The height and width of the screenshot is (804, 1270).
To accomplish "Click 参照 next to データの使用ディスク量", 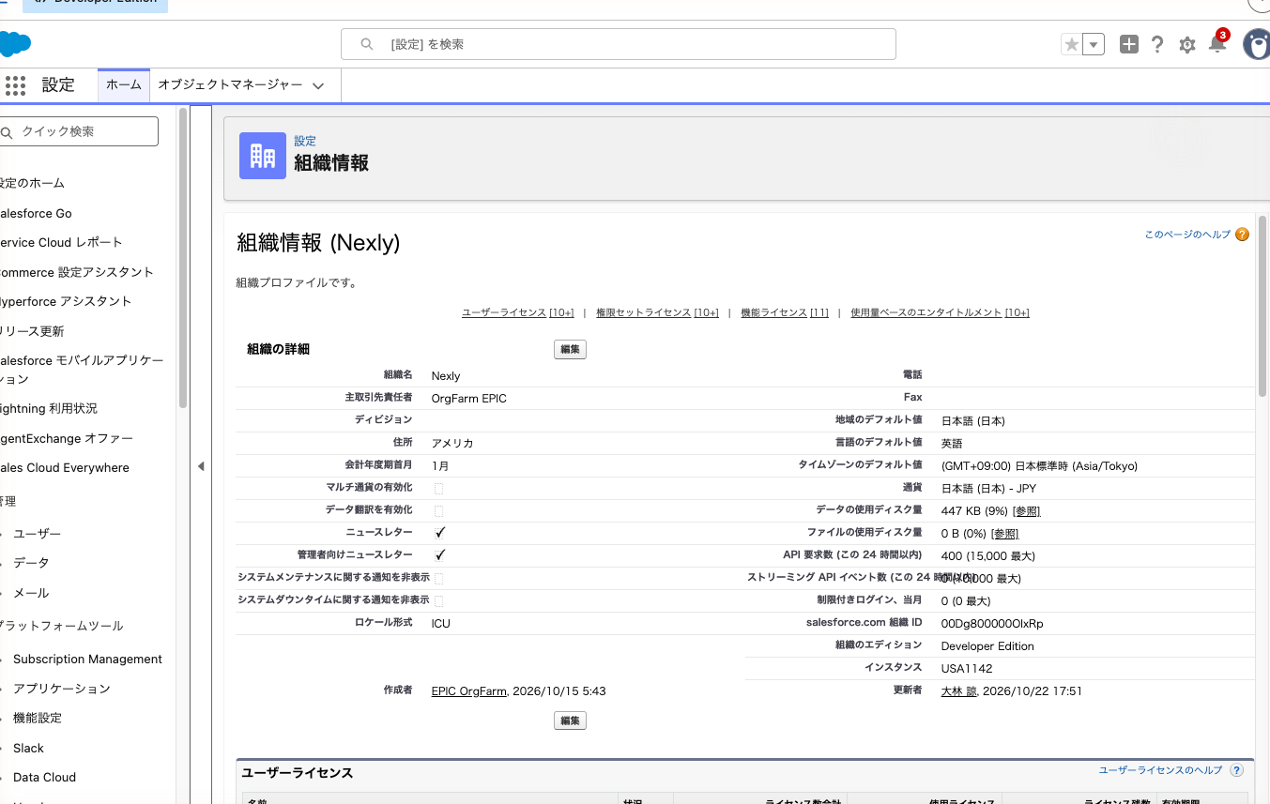I will coord(1027,511).
